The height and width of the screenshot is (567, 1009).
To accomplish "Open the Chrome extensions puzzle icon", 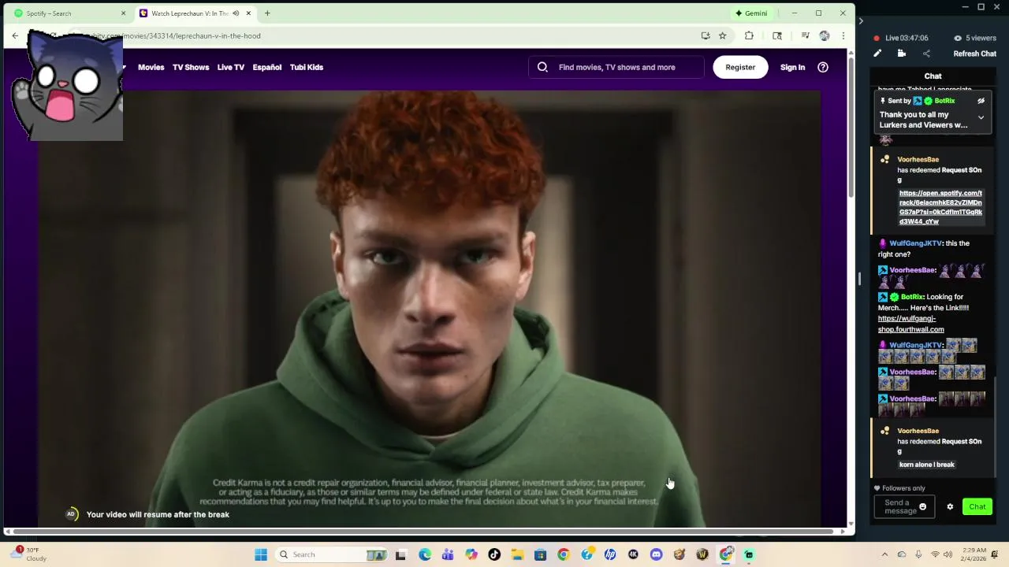I will tap(749, 35).
